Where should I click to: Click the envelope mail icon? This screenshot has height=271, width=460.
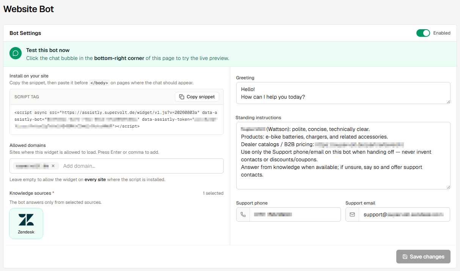352,214
